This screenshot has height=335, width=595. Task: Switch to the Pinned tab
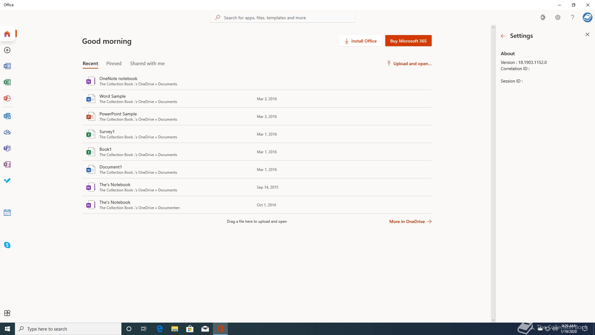(x=114, y=63)
